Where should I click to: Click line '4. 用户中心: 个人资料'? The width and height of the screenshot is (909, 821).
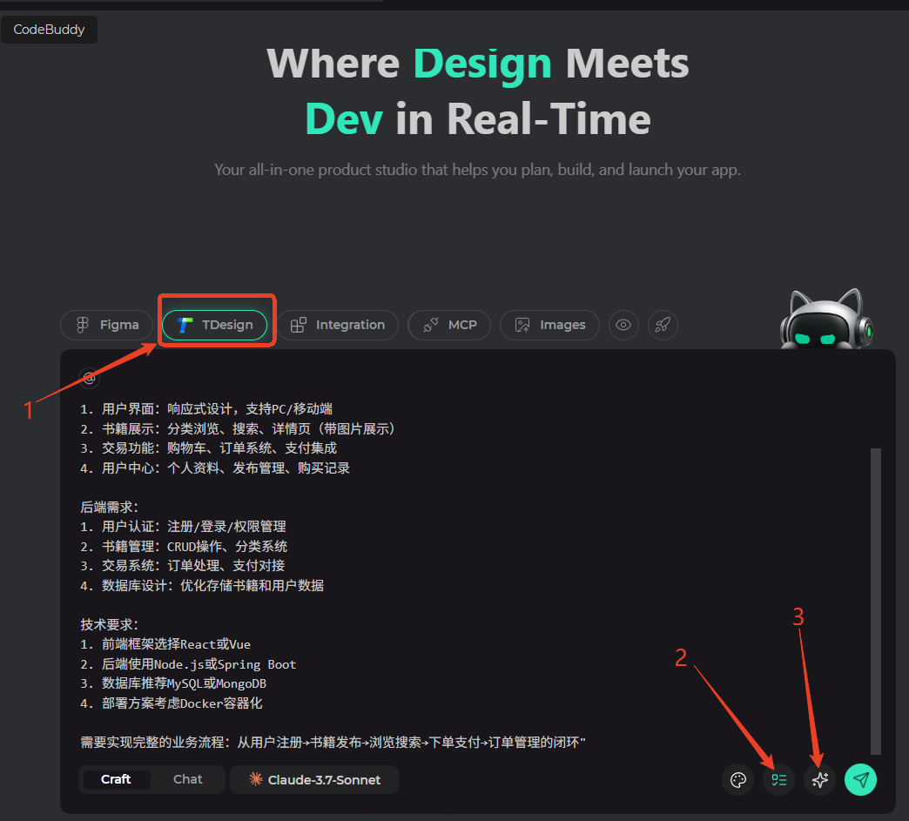[215, 468]
